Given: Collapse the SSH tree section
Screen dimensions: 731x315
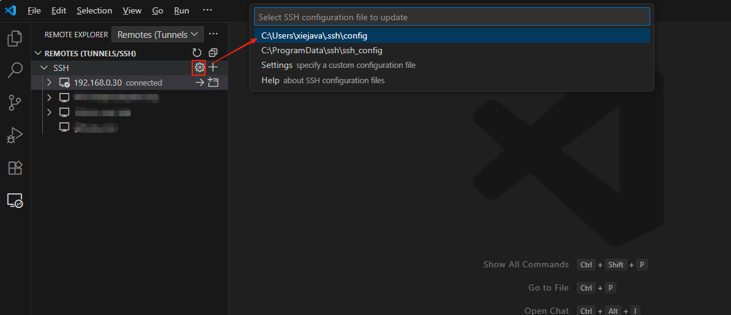Looking at the screenshot, I should [x=43, y=67].
